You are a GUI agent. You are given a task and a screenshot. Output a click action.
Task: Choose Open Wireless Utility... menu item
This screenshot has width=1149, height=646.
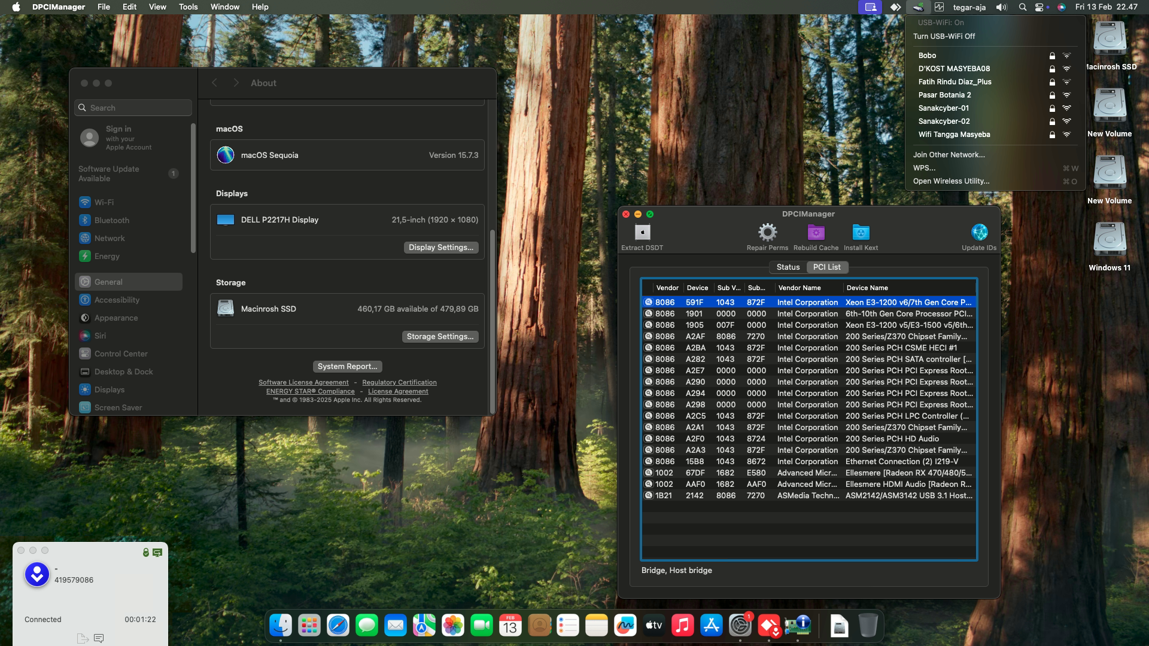point(951,181)
